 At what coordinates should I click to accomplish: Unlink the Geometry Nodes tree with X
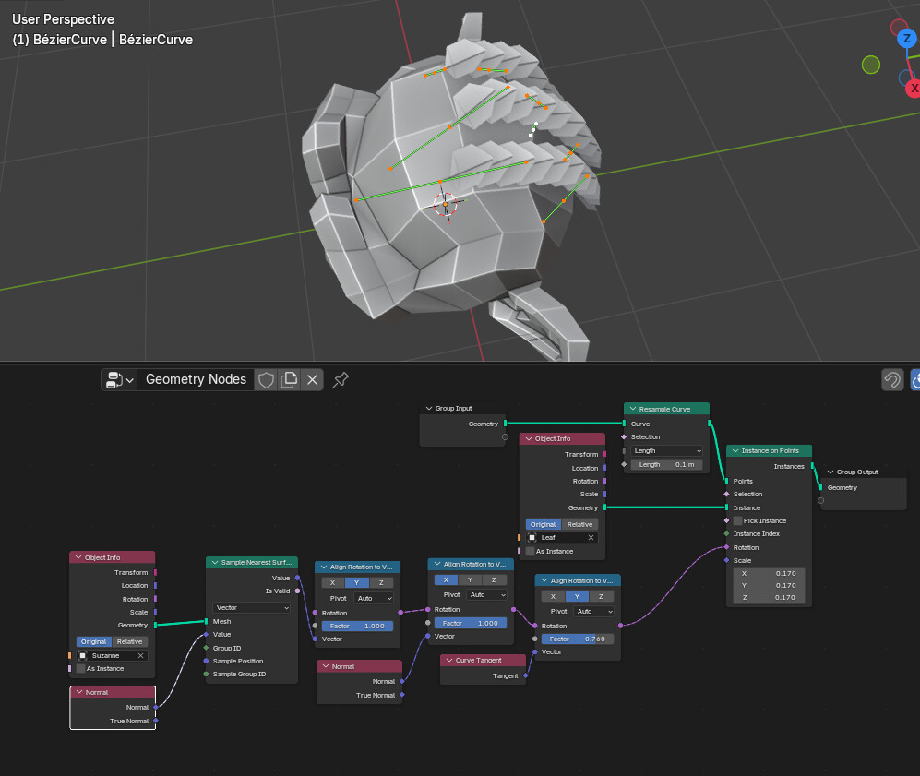tap(312, 380)
